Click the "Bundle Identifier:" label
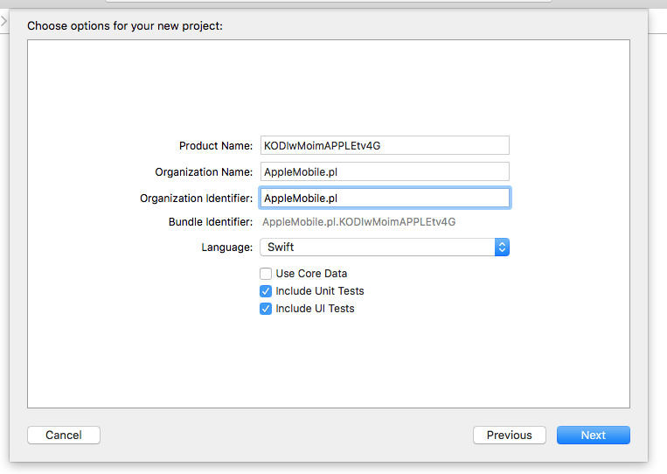This screenshot has width=667, height=474. click(210, 222)
